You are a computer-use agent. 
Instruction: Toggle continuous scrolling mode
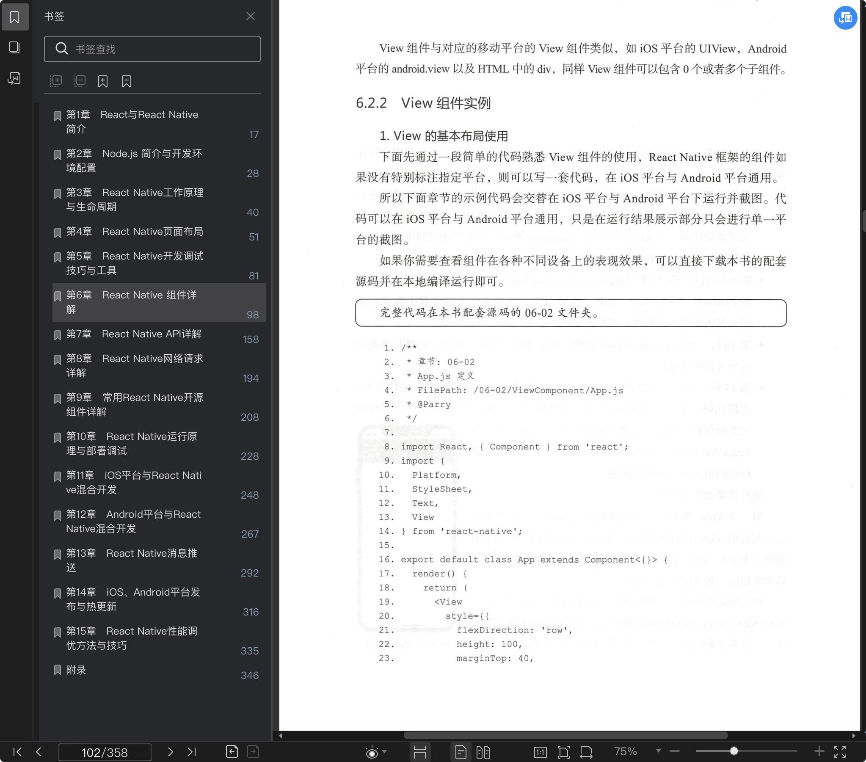pos(419,752)
